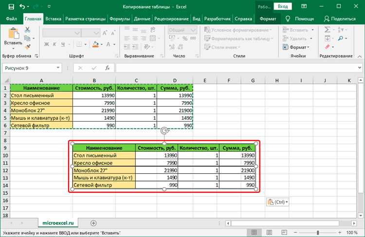Click the Вход sign-in button
Viewport: 365px width, 237px height.
283,6
